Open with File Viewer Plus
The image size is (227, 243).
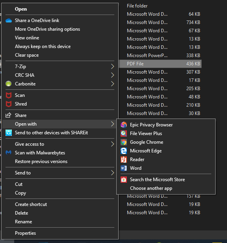tap(166, 134)
